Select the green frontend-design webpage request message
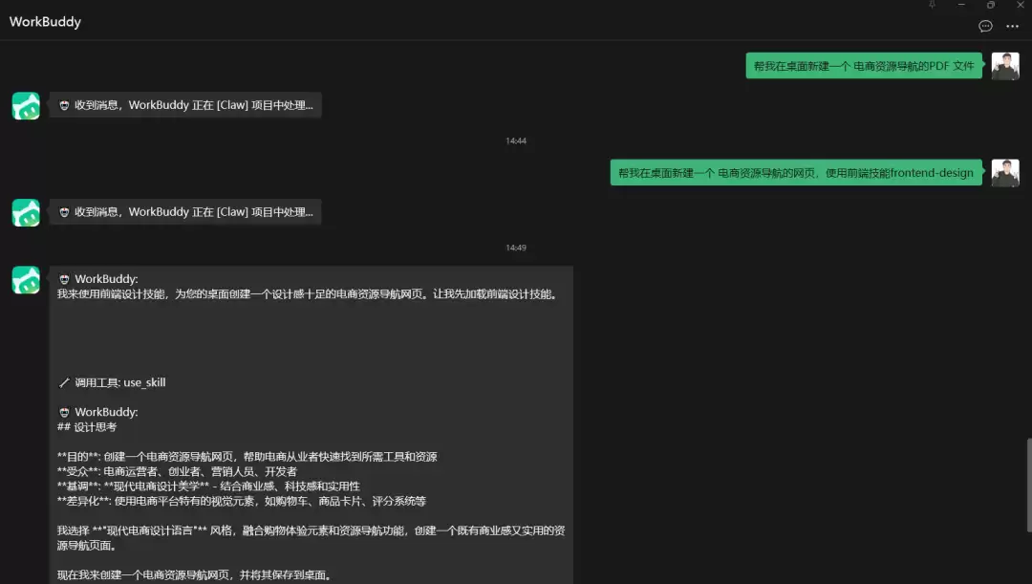Screen dimensions: 1032x584 (x=796, y=173)
